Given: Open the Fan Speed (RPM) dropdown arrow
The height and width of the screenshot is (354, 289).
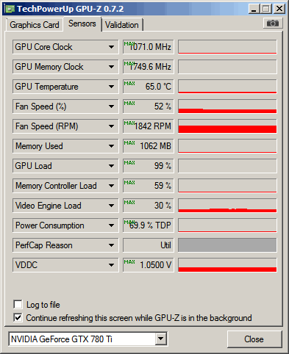Looking at the screenshot, I should coord(111,126).
